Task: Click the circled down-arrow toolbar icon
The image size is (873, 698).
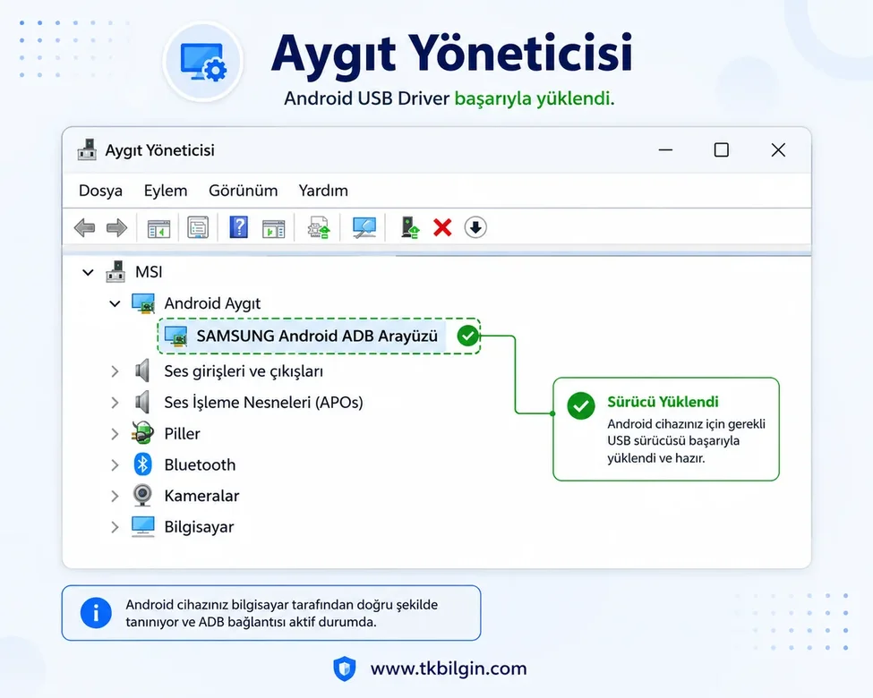Action: click(x=475, y=227)
